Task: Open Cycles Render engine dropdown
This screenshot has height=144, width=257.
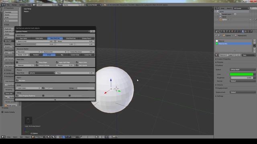Action: point(94,5)
